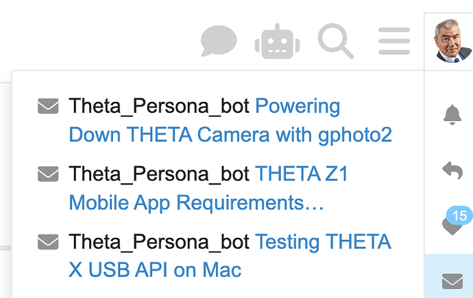Click the blue badge showing 15

point(460,215)
